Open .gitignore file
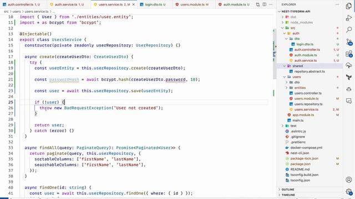The height and width of the screenshot is (199, 355). [x=297, y=137]
